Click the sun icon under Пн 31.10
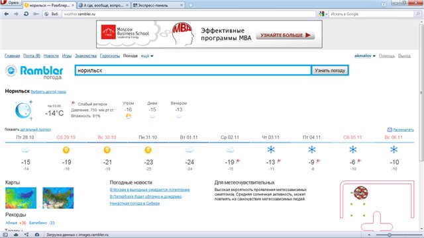The width and height of the screenshot is (424, 238). pyautogui.click(x=148, y=150)
